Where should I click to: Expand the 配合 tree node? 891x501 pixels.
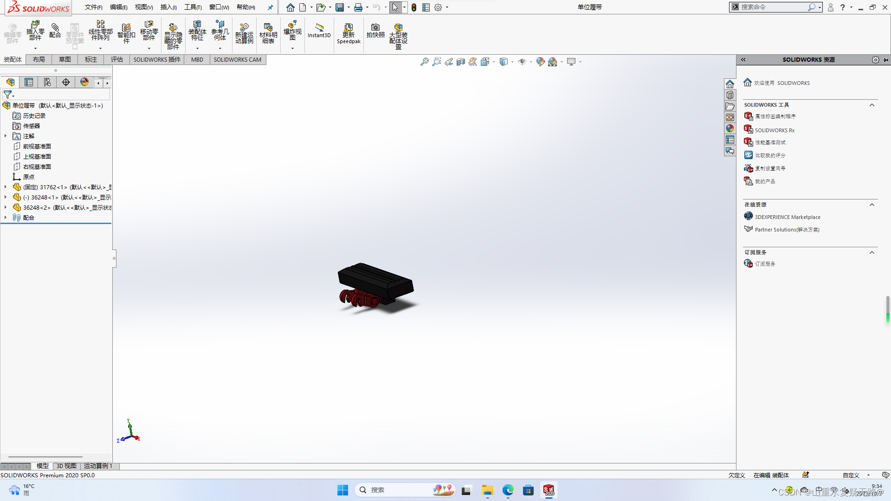click(x=6, y=218)
